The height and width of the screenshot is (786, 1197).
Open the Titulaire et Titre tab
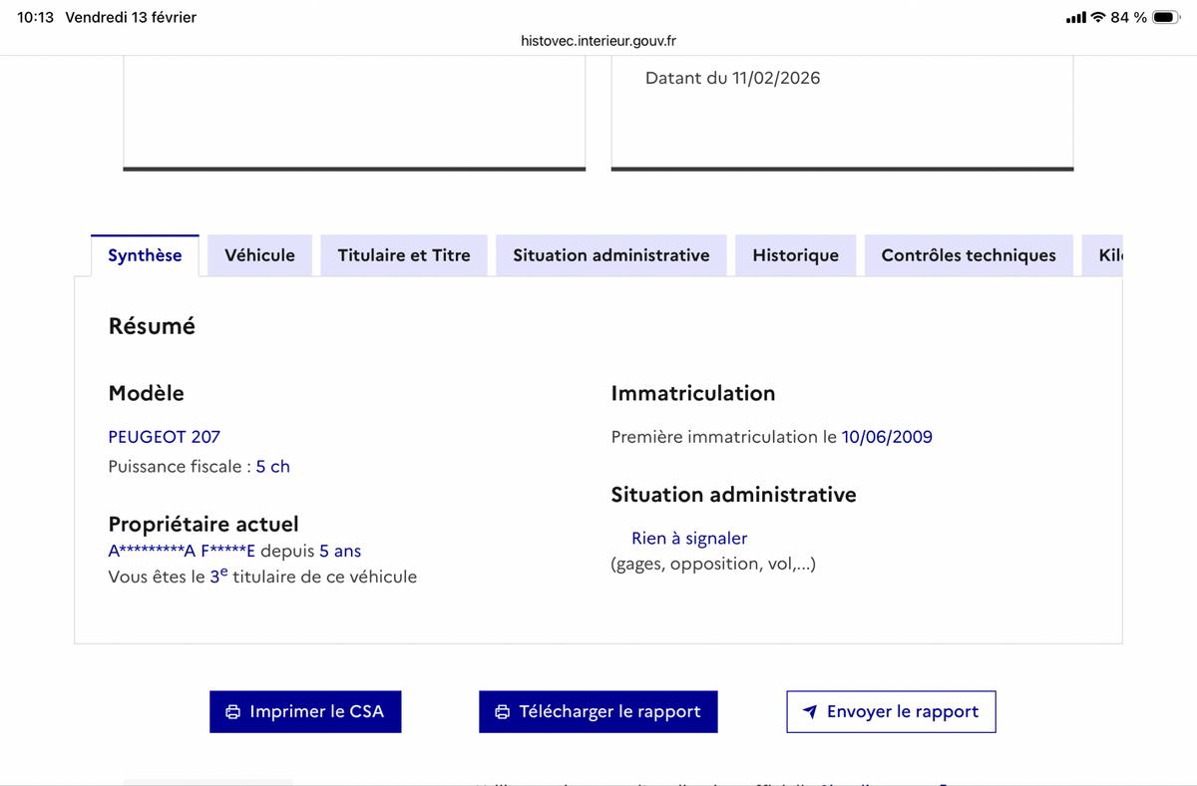404,255
